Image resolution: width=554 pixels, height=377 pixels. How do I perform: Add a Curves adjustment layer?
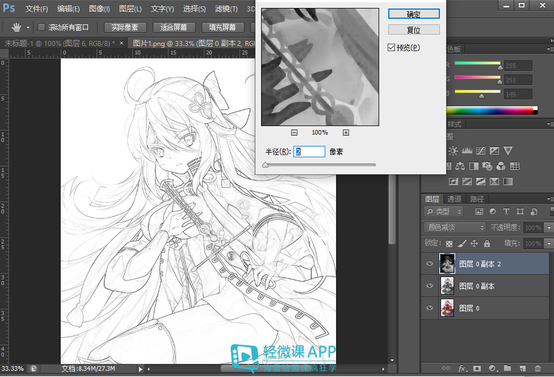click(x=481, y=151)
